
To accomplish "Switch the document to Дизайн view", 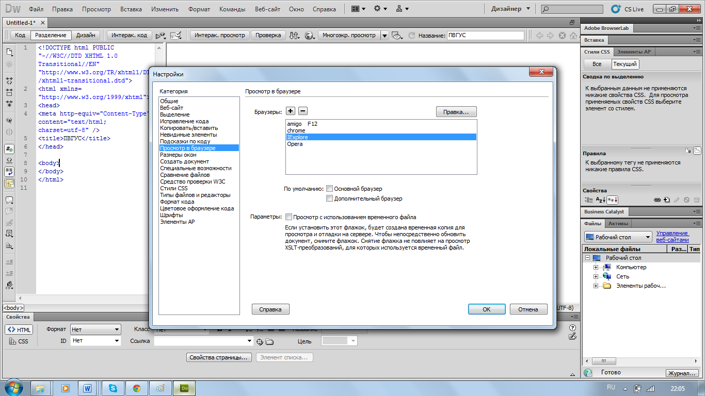I will click(86, 35).
